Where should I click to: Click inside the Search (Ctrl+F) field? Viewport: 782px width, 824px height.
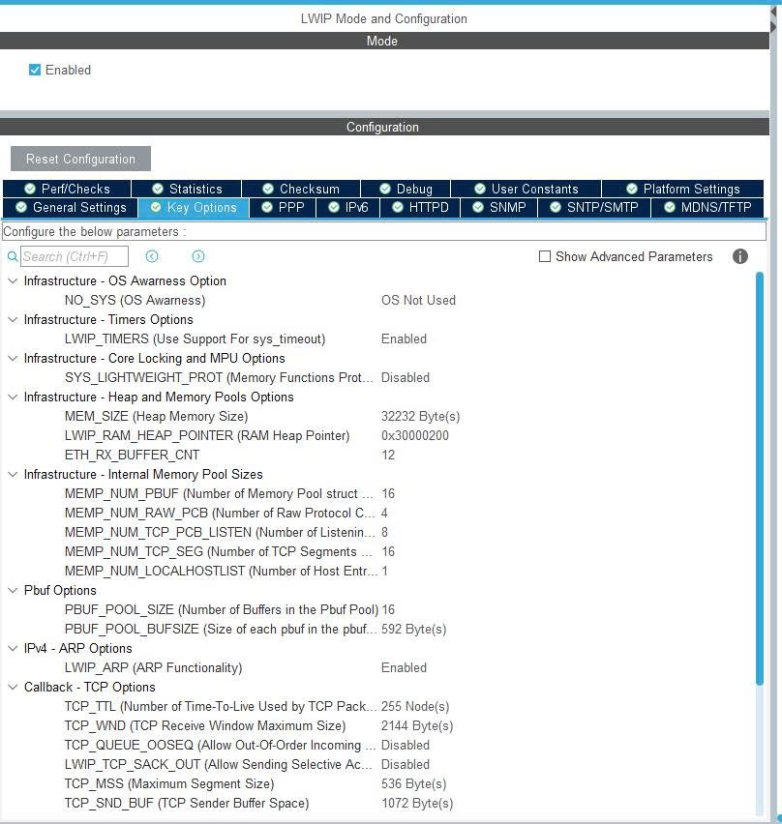coord(73,255)
